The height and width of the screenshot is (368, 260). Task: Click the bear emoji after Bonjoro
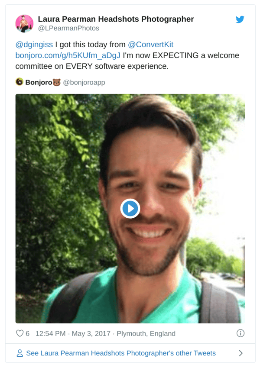click(57, 82)
